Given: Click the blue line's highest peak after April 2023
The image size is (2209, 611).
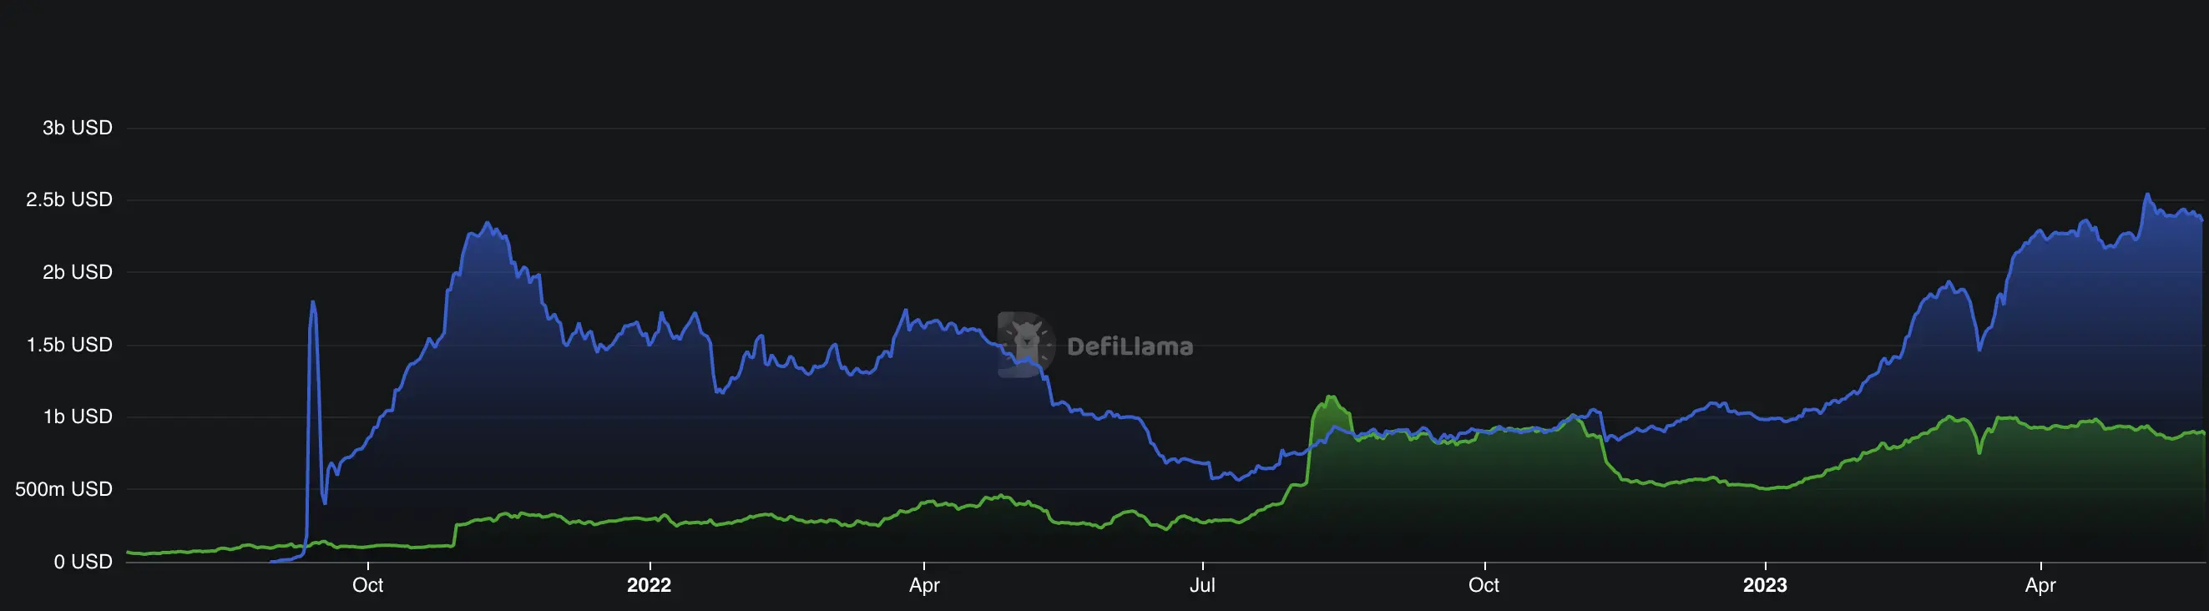Looking at the screenshot, I should tap(2147, 194).
